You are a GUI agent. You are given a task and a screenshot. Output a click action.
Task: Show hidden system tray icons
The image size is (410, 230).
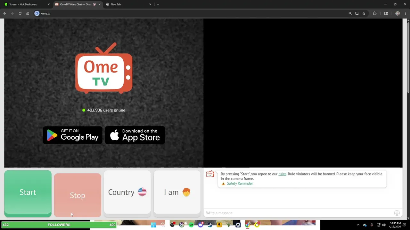pos(358,225)
